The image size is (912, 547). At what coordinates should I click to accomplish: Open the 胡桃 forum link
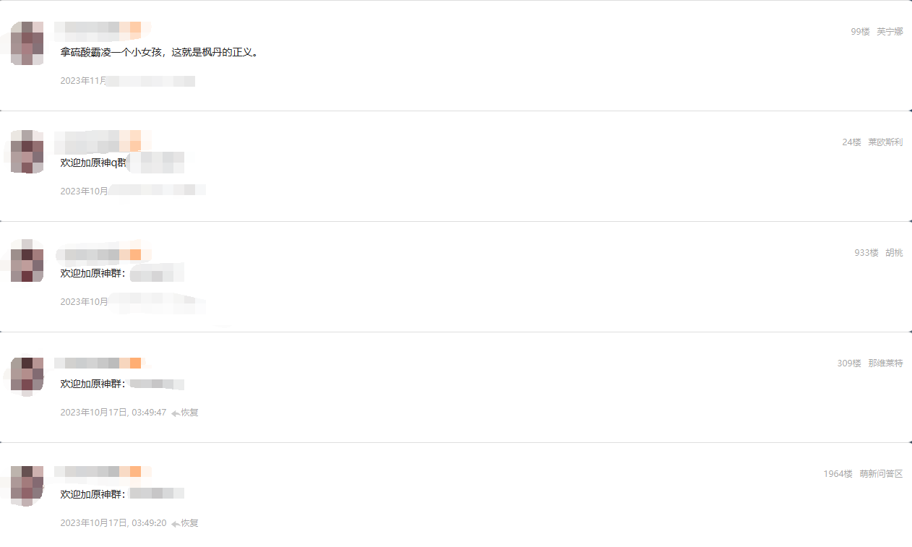894,253
